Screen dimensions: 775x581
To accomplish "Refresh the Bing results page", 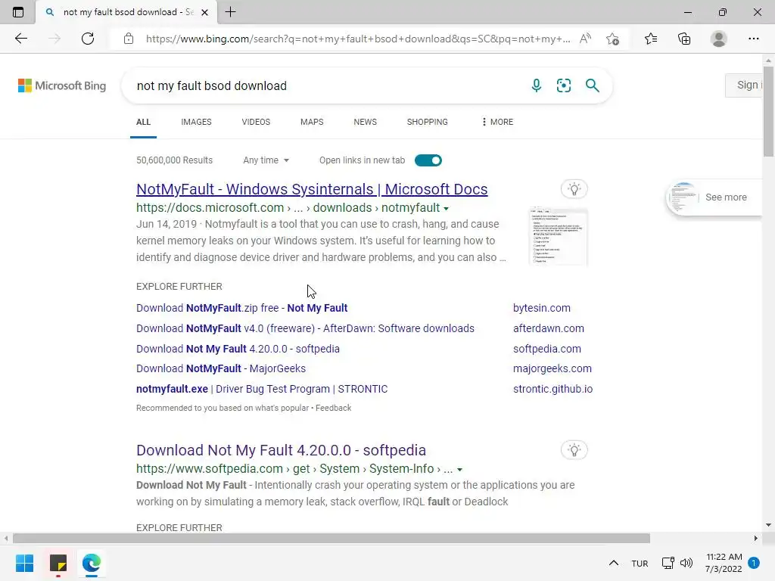I will (x=88, y=39).
